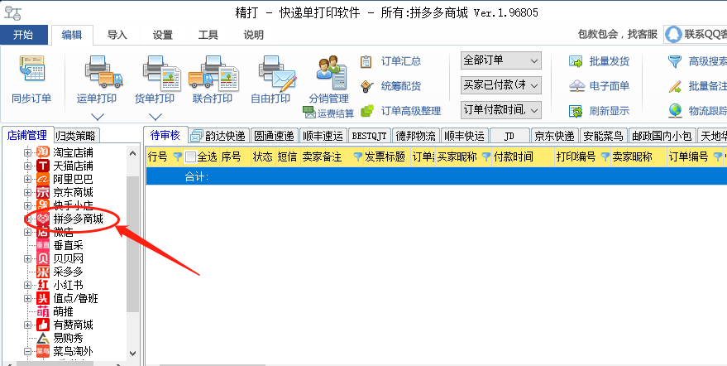The height and width of the screenshot is (366, 727).
Task: Select 天猫店铺 in shop tree
Action: click(x=74, y=166)
